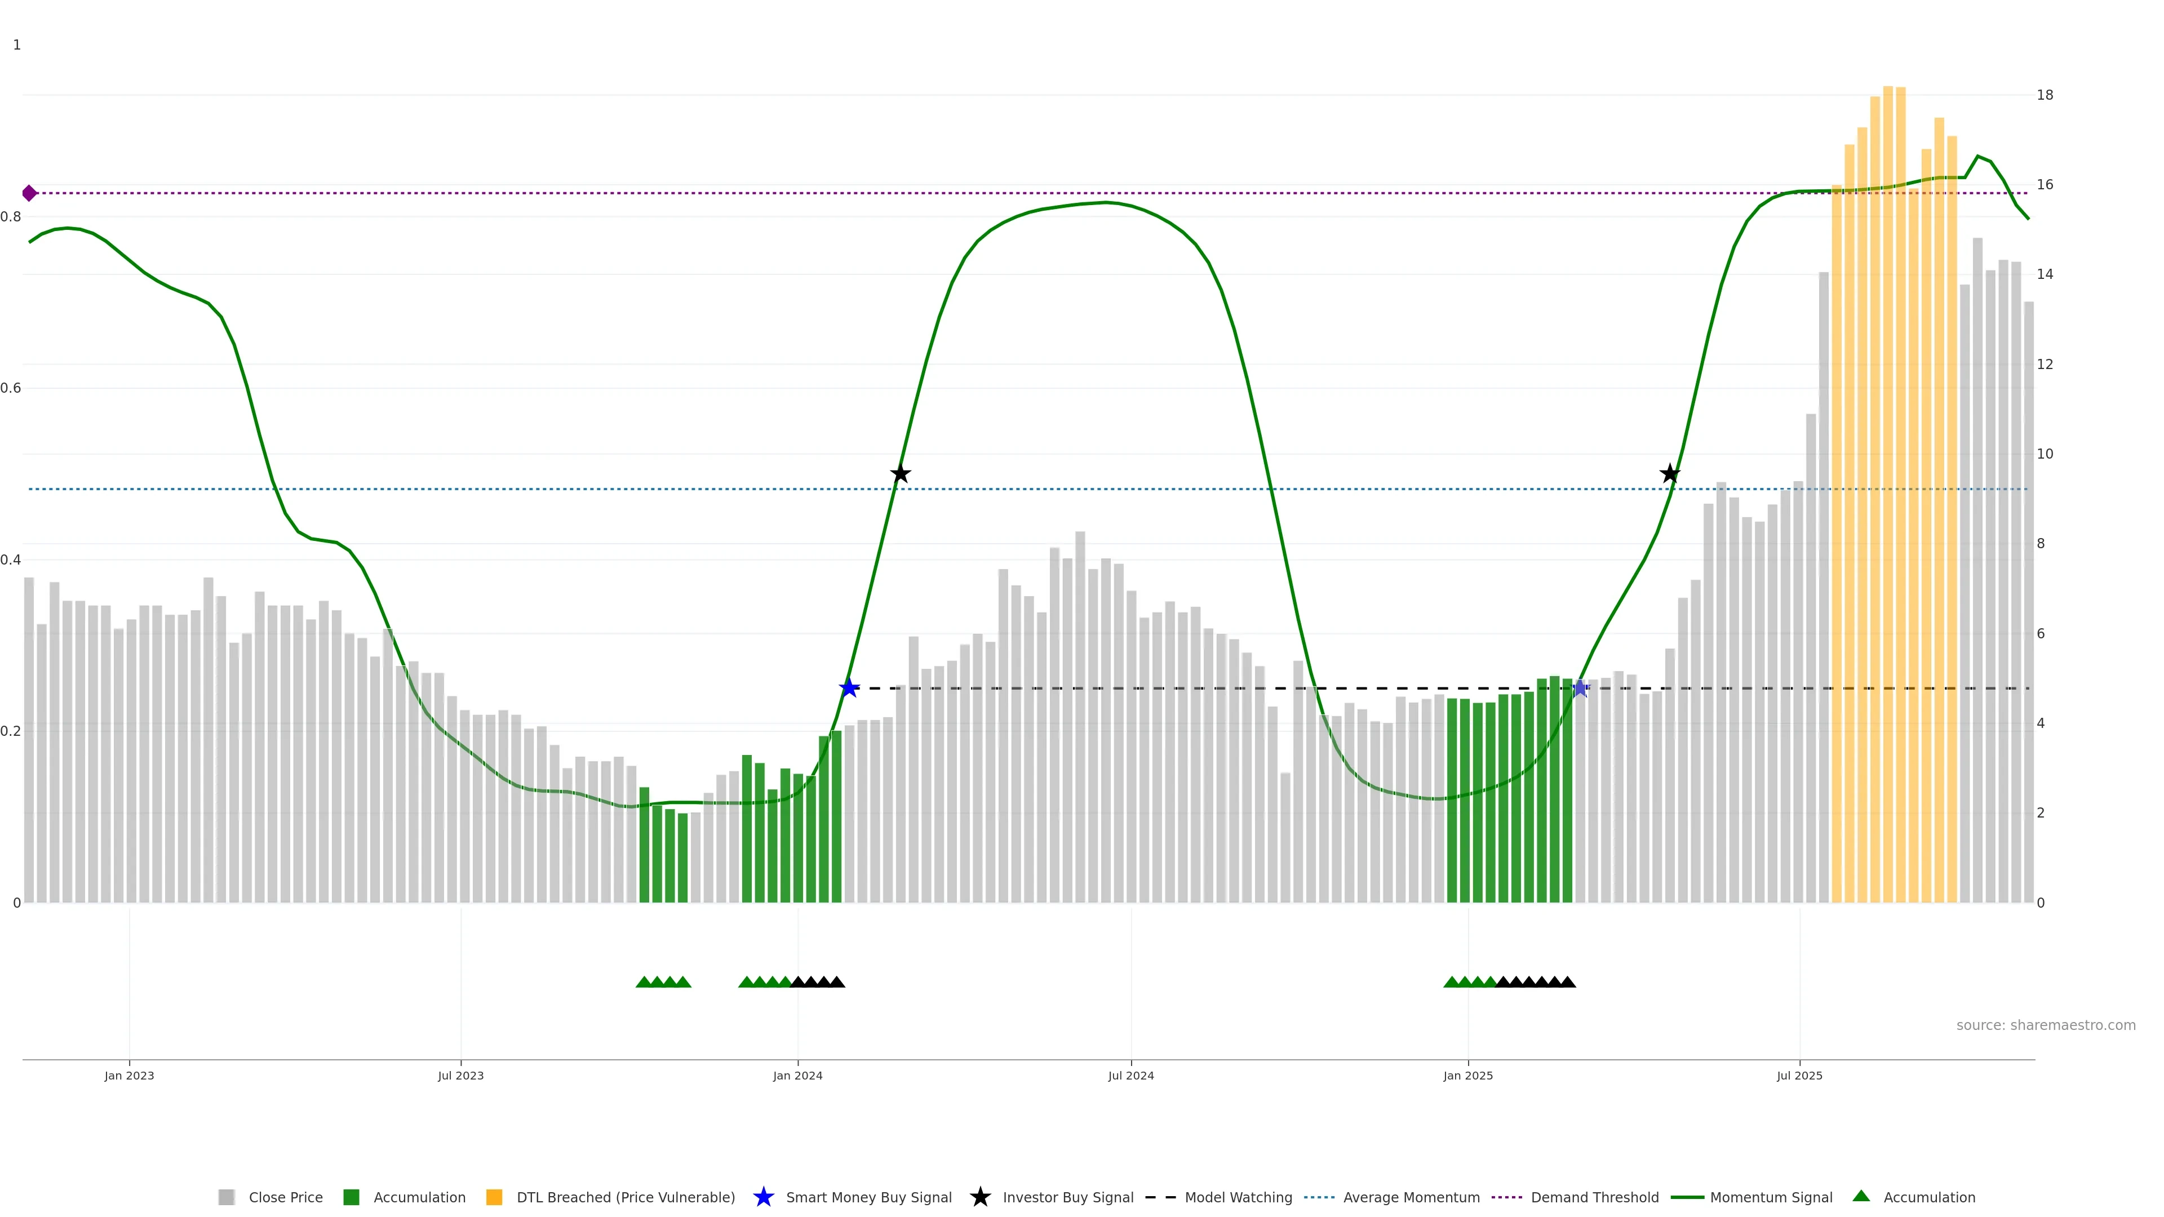The height and width of the screenshot is (1217, 2164).
Task: Toggle the Close Price legend entry
Action: 285,1197
